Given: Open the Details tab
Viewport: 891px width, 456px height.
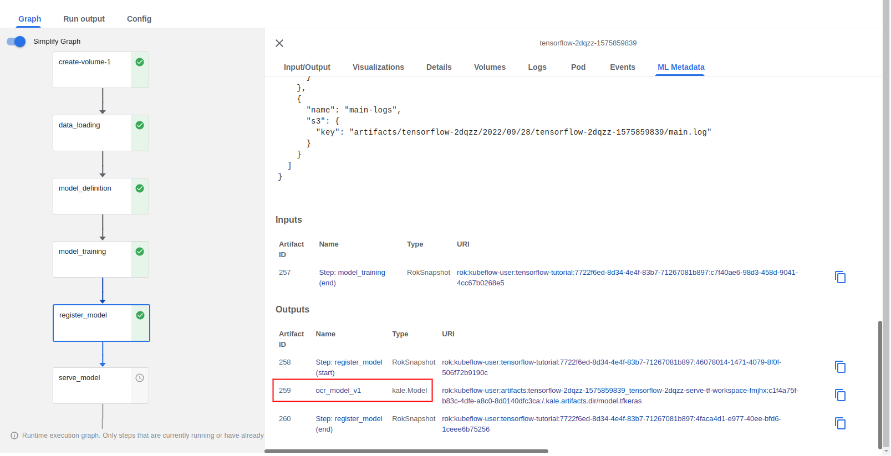Looking at the screenshot, I should [439, 67].
